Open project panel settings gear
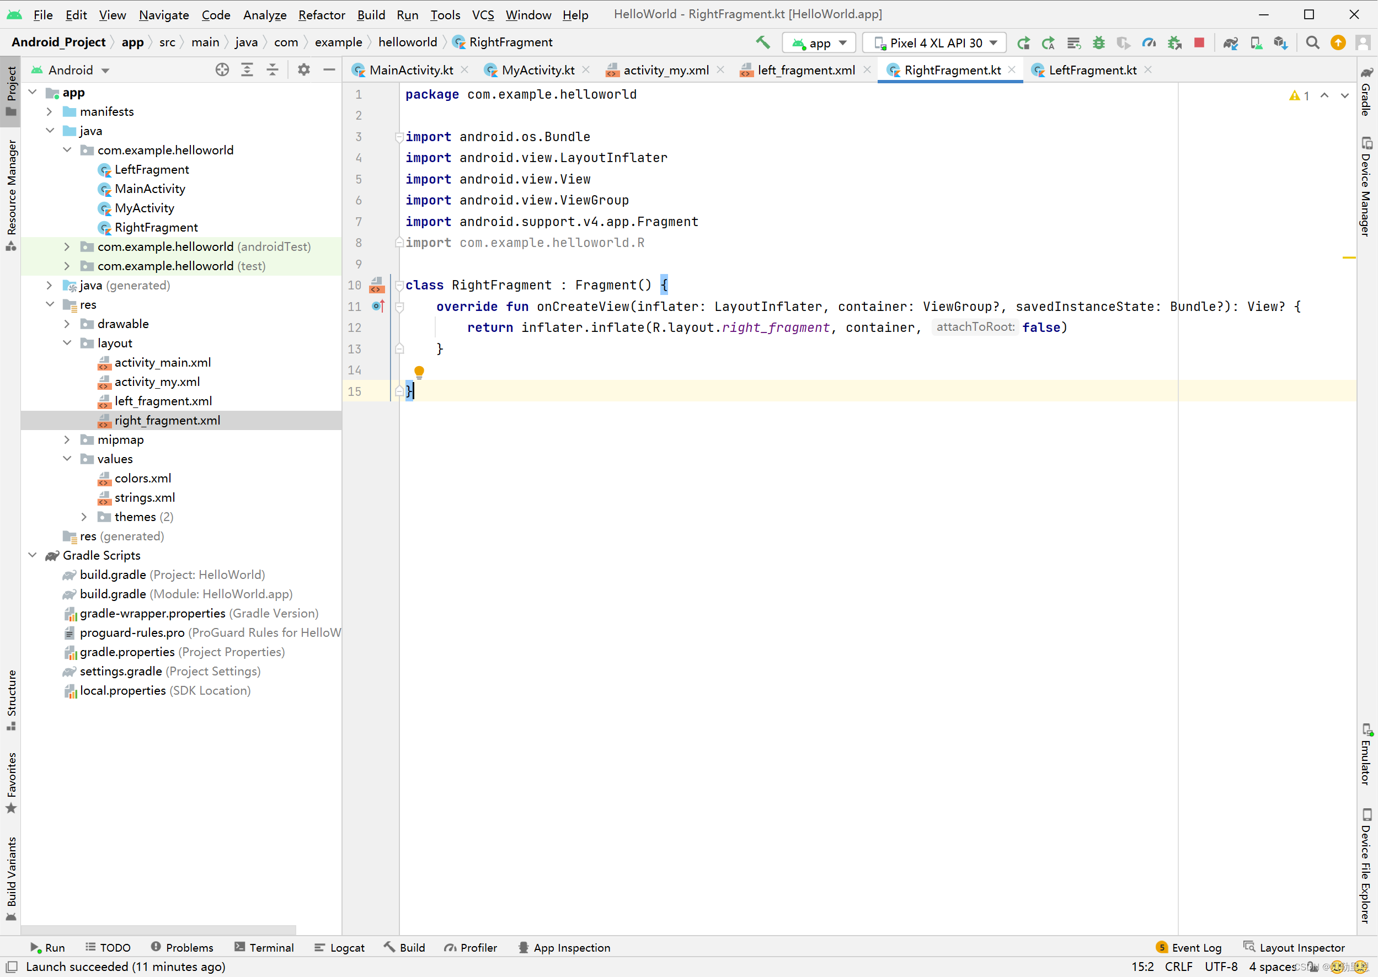The image size is (1378, 977). point(304,70)
